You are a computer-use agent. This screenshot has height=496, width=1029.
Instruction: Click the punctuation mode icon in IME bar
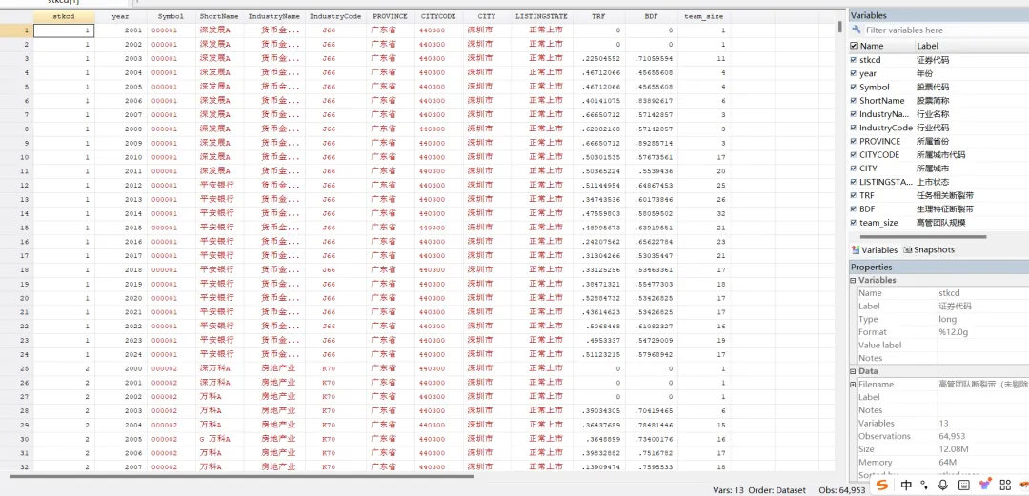pyautogui.click(x=924, y=486)
